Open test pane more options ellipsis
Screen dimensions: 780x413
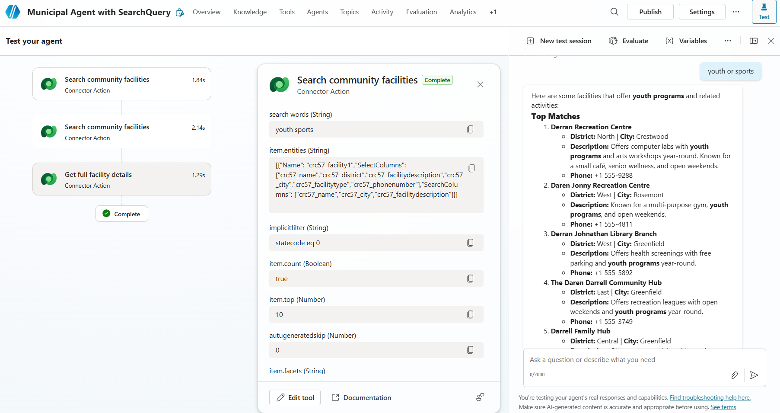(728, 41)
